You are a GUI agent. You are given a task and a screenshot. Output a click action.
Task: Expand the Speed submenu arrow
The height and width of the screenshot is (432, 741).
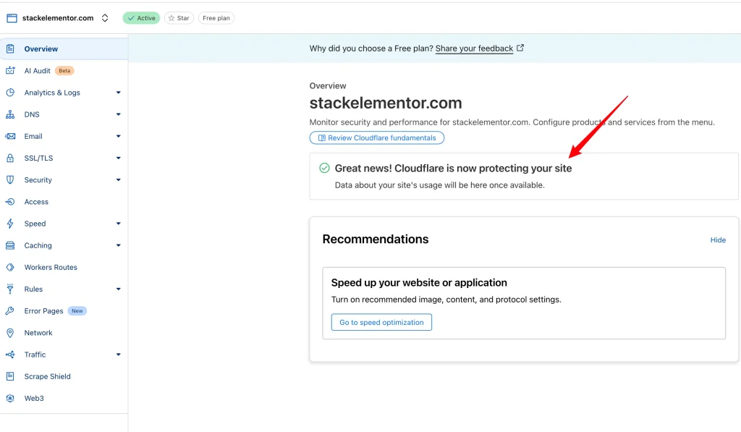118,224
